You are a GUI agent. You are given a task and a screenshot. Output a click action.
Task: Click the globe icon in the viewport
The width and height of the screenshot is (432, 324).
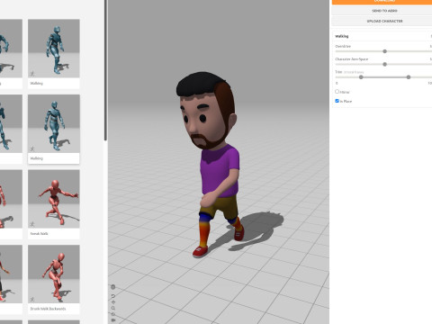pyautogui.click(x=113, y=287)
